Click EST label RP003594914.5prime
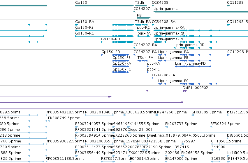Image resolution: width=248 pixels, height=163 pixels. pos(95,136)
